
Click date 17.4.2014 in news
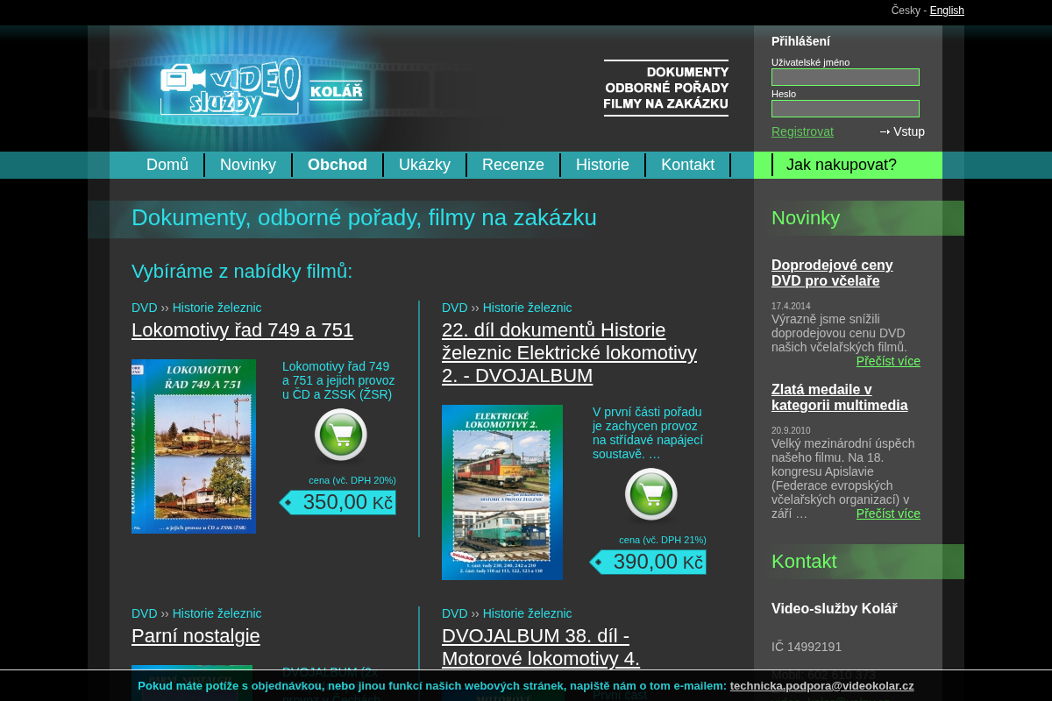point(791,307)
